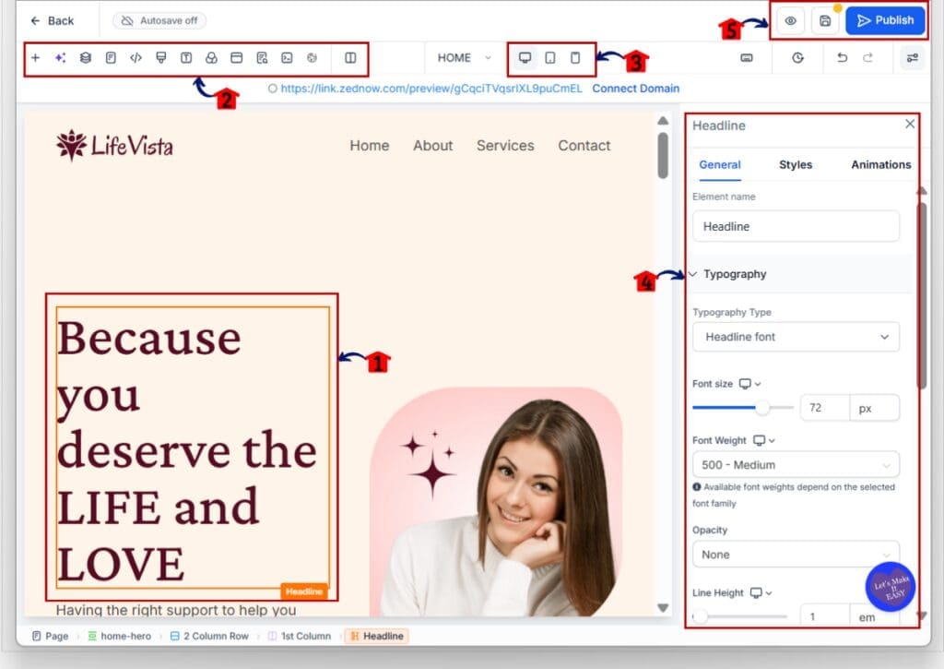Screen dimensions: 944x669
Task: Select 1st Column in breadcrumb
Action: (300, 636)
